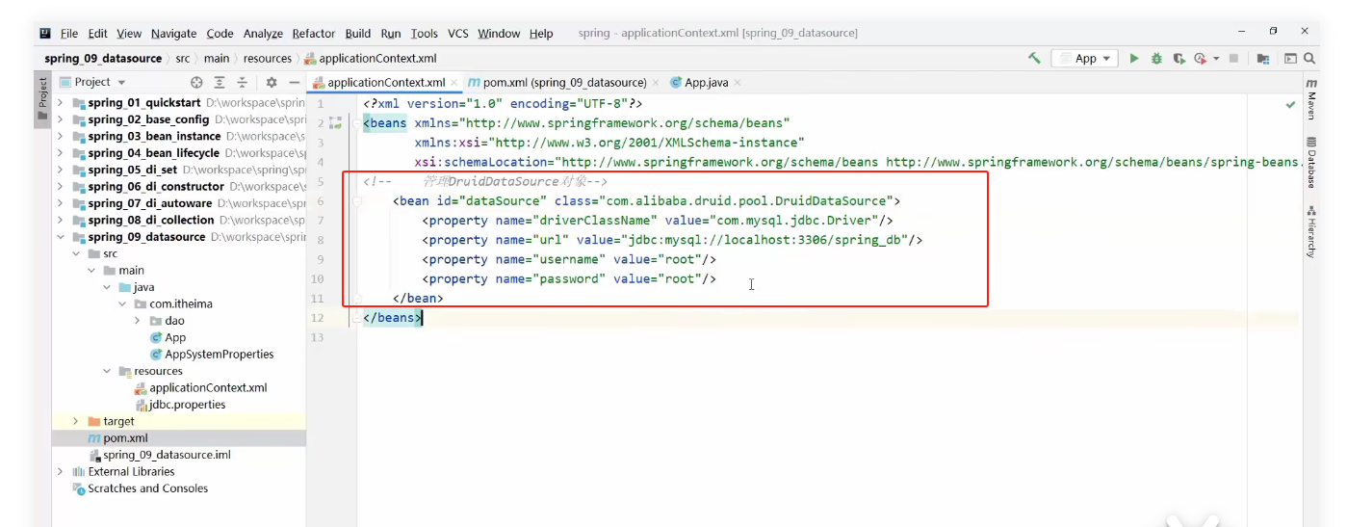This screenshot has width=1347, height=527.
Task: Open the Database tool window
Action: [1311, 162]
